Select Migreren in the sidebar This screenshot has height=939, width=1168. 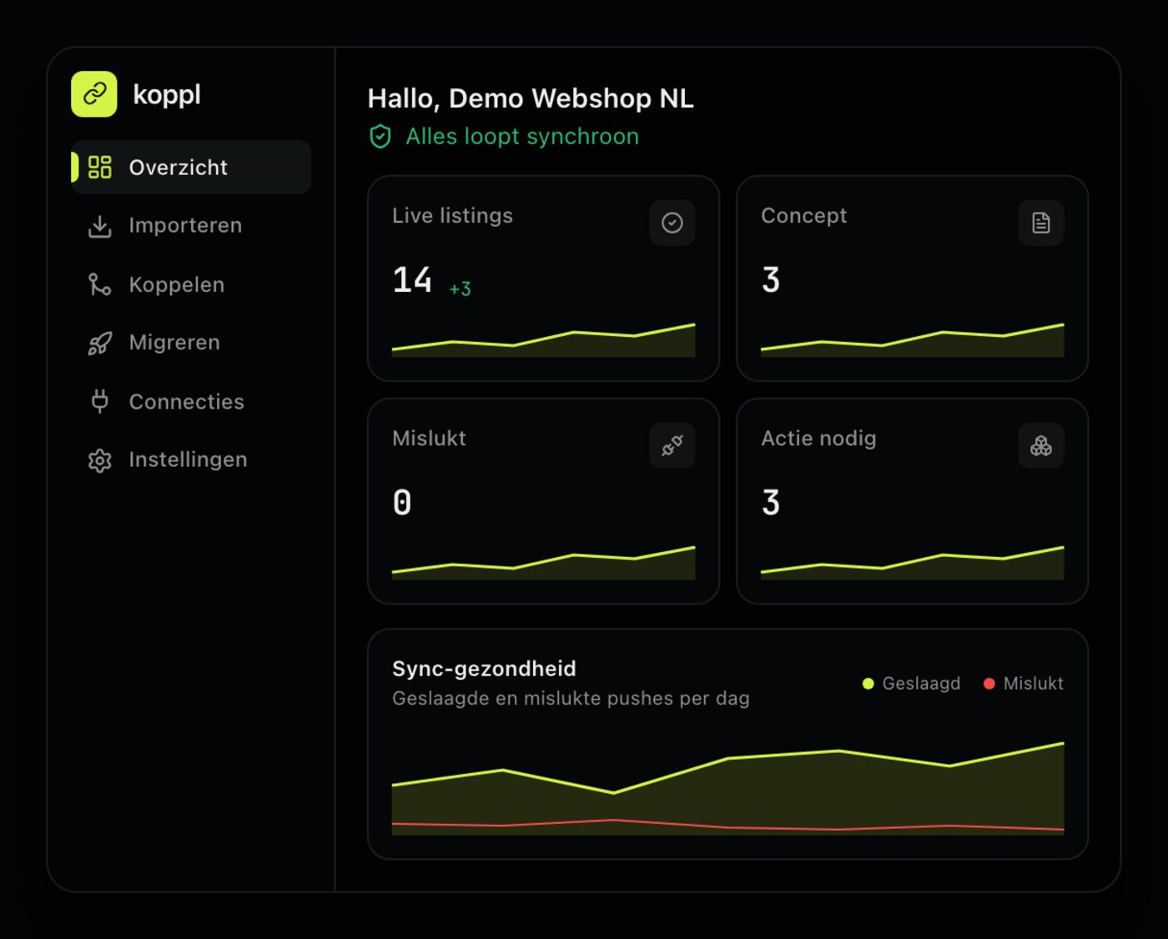191,343
